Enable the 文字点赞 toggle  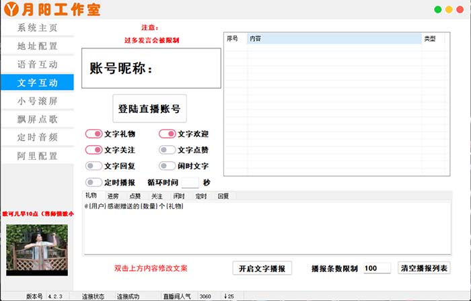pyautogui.click(x=167, y=150)
